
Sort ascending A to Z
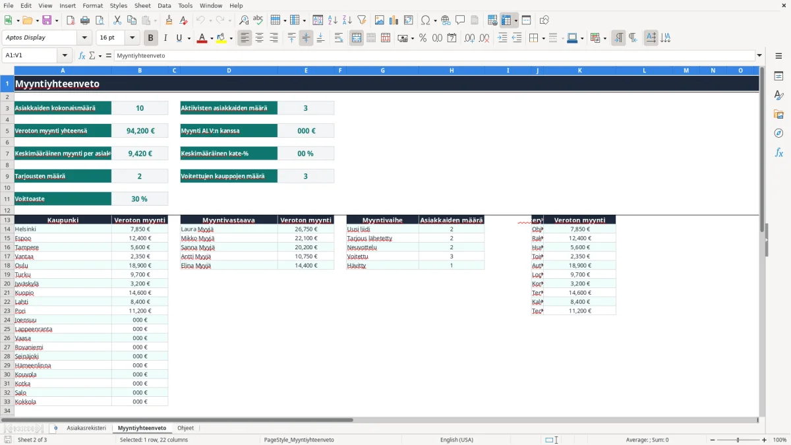(x=333, y=20)
